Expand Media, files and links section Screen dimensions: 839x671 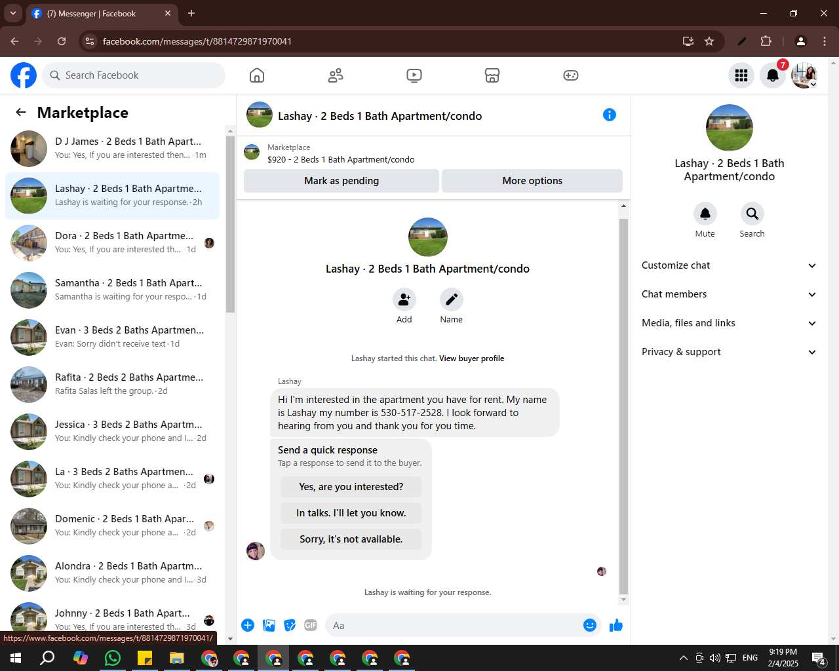pos(729,323)
